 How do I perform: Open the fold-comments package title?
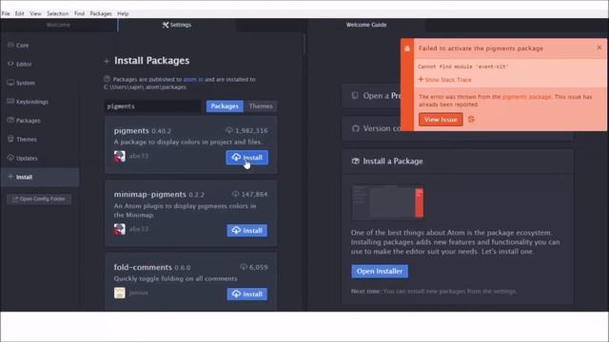(x=143, y=267)
